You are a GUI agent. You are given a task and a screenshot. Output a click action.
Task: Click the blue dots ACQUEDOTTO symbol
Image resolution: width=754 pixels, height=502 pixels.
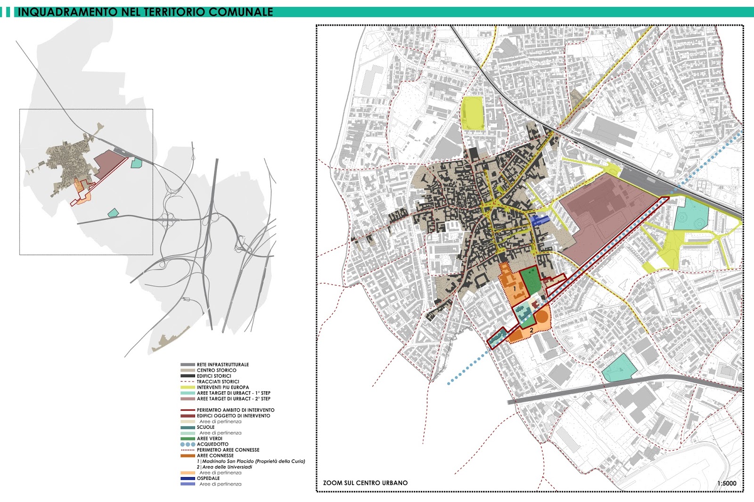[x=188, y=444]
